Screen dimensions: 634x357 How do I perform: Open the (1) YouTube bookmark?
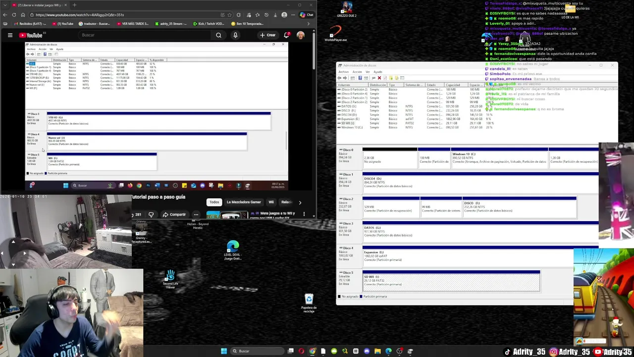click(x=63, y=24)
